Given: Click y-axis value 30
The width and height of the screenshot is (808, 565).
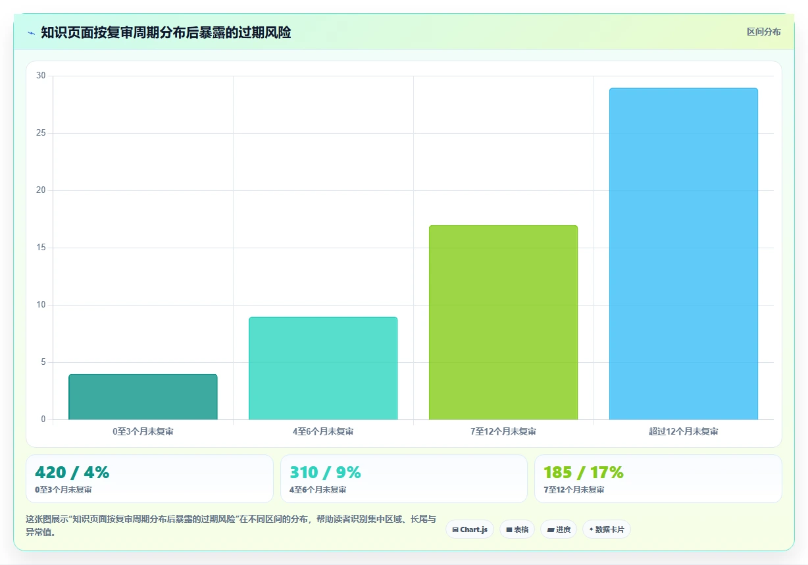Looking at the screenshot, I should [41, 76].
